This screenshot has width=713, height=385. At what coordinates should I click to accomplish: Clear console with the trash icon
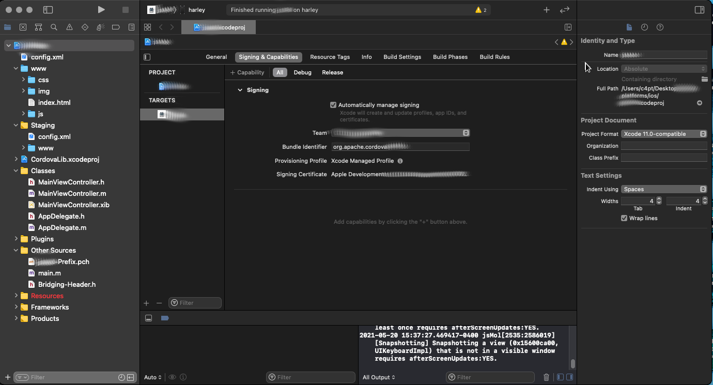546,377
